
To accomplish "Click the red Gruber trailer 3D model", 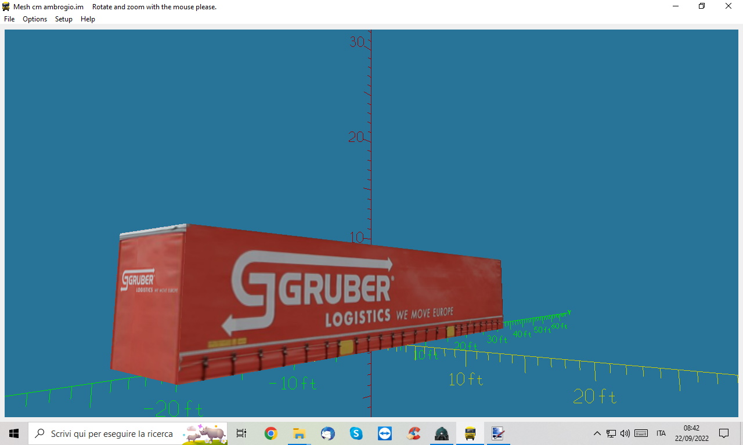I will click(306, 304).
